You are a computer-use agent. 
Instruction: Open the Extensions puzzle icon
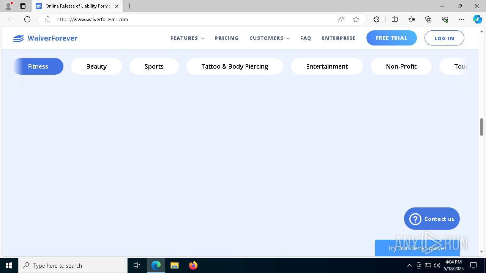[376, 19]
